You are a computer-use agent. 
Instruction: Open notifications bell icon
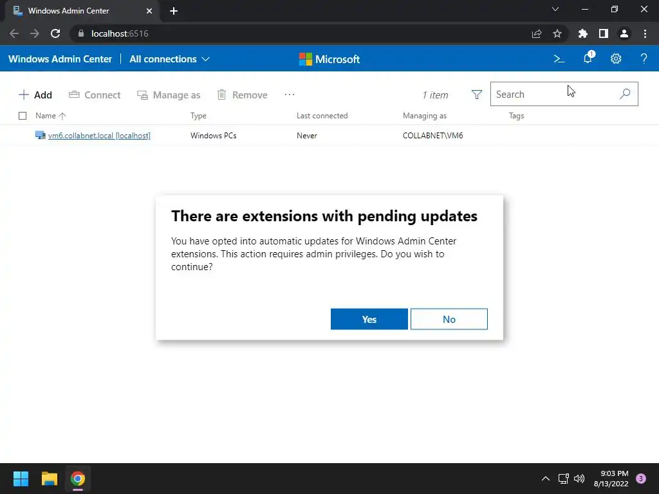[x=588, y=58]
